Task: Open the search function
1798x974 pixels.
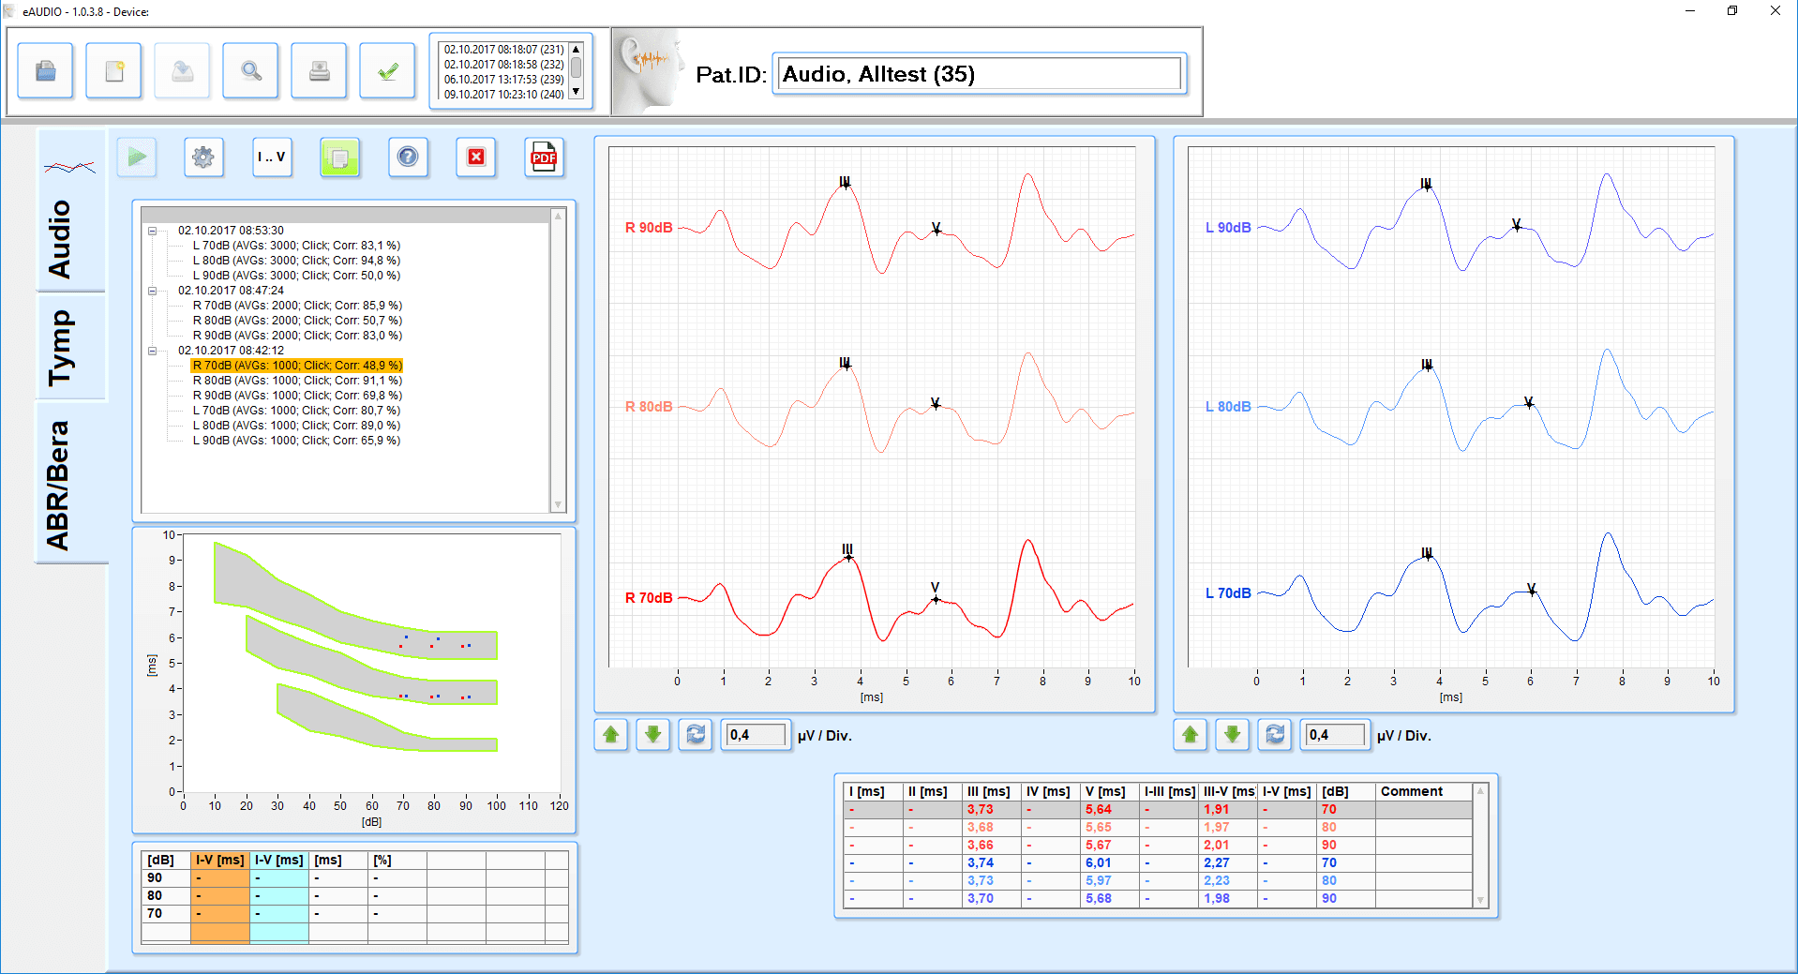Action: 250,70
